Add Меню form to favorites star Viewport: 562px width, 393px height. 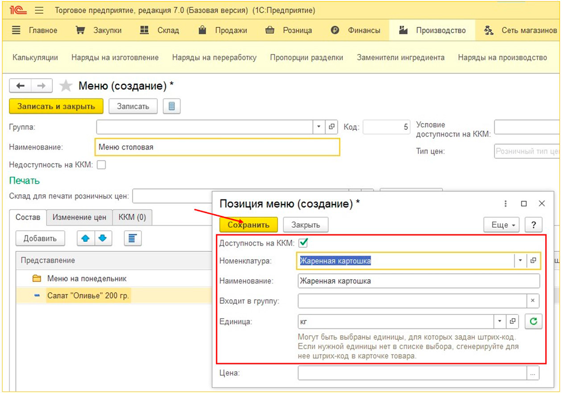[x=66, y=86]
